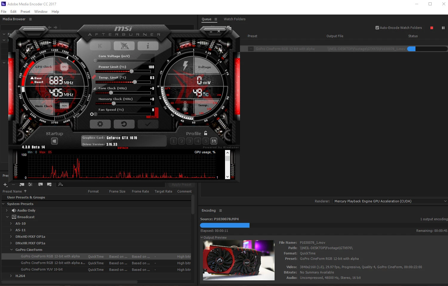Collapse the System Presets group
448x286 pixels.
3,204
